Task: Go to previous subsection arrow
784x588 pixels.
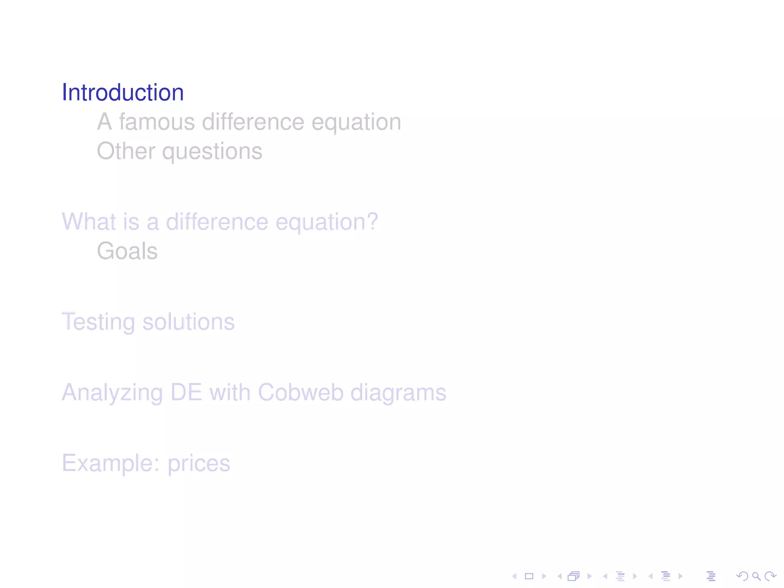Action: (605, 576)
